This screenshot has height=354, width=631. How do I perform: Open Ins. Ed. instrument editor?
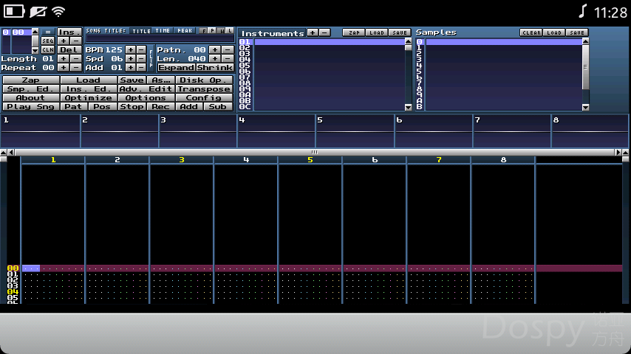click(x=88, y=88)
